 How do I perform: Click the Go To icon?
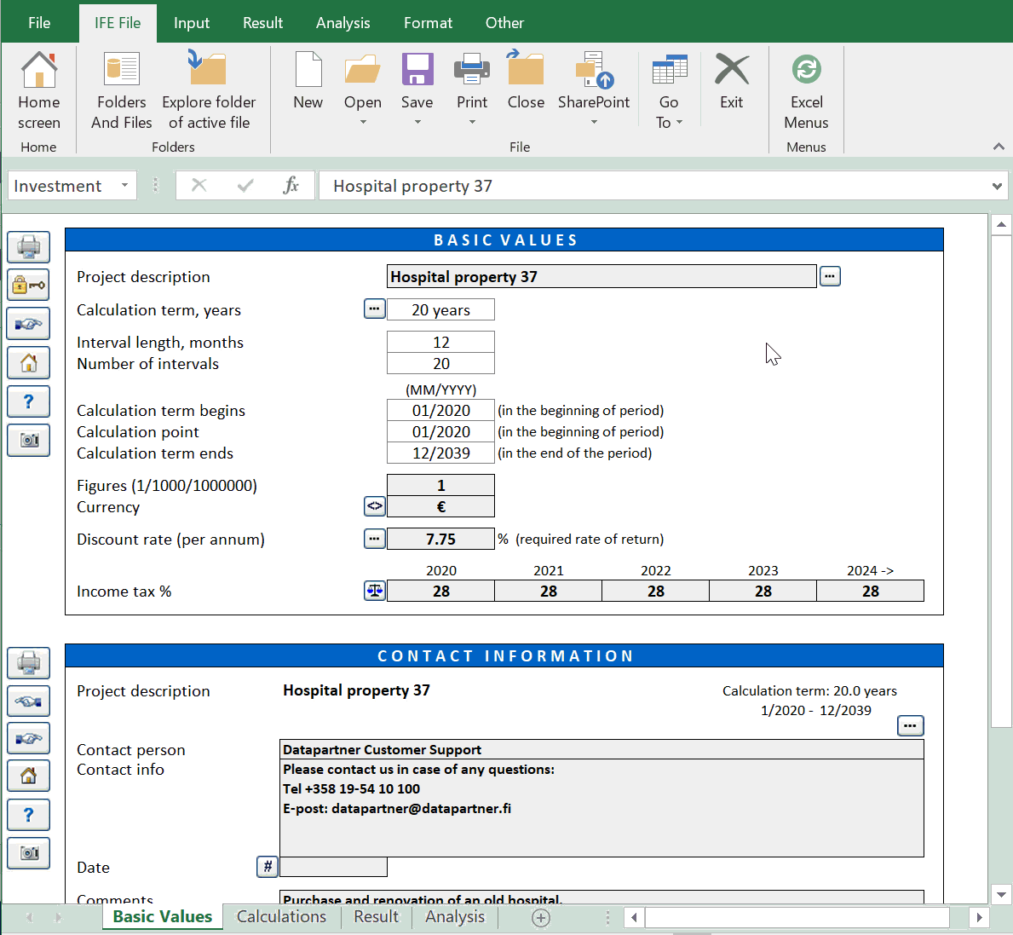(670, 70)
